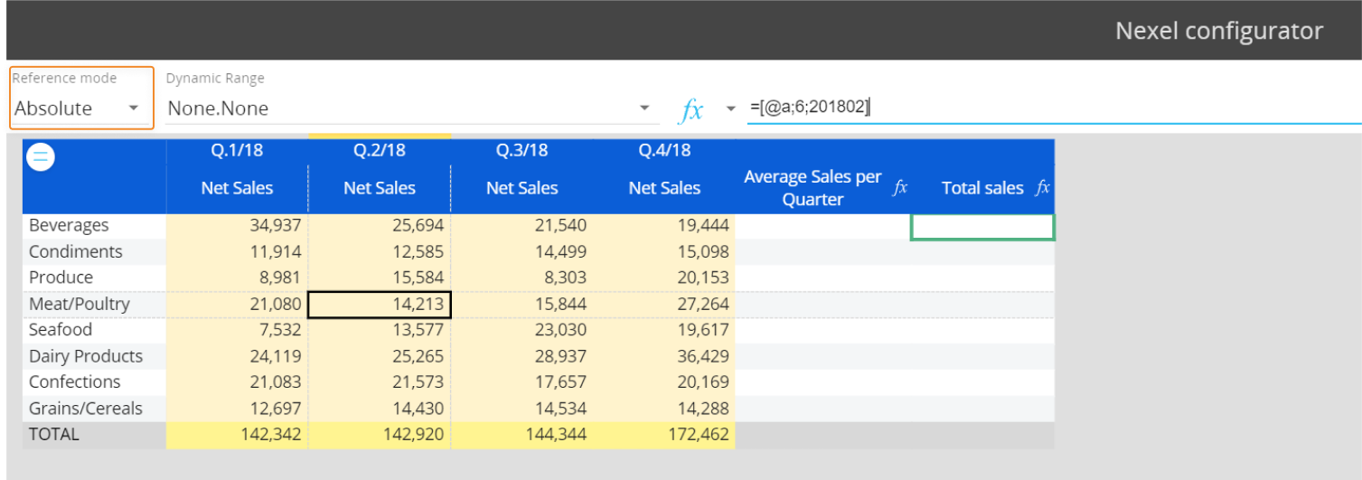Viewport: 1362px width, 480px height.
Task: Open the function list arrow next to fx
Action: point(731,109)
